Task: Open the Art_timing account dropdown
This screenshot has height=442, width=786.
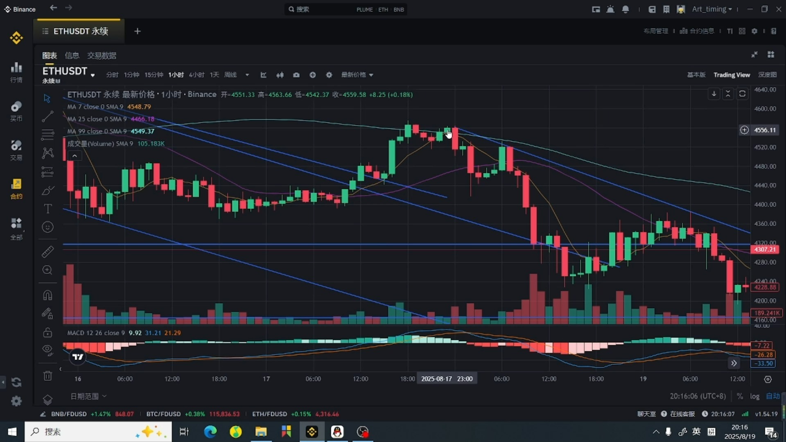Action: [x=712, y=9]
